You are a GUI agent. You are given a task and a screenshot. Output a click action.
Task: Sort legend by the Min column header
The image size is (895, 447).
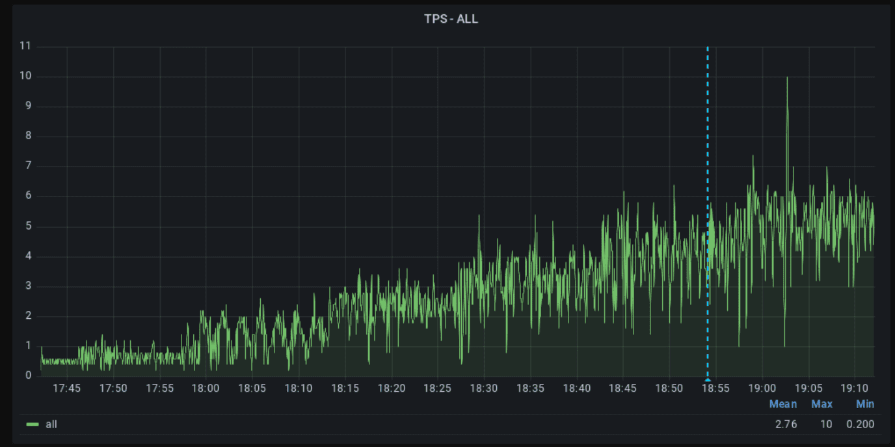pos(864,404)
